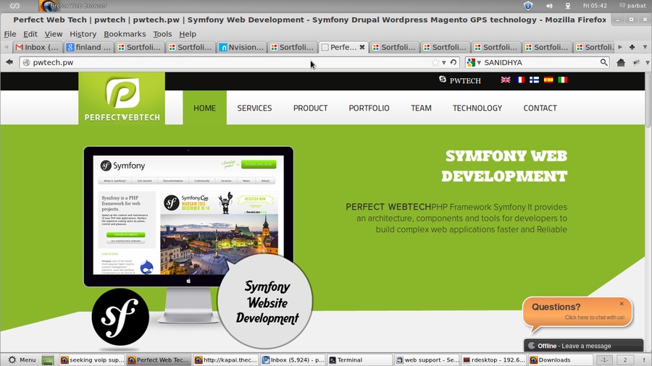Click the SANIDHYA search field
Screen dimensions: 652x366
coord(540,62)
